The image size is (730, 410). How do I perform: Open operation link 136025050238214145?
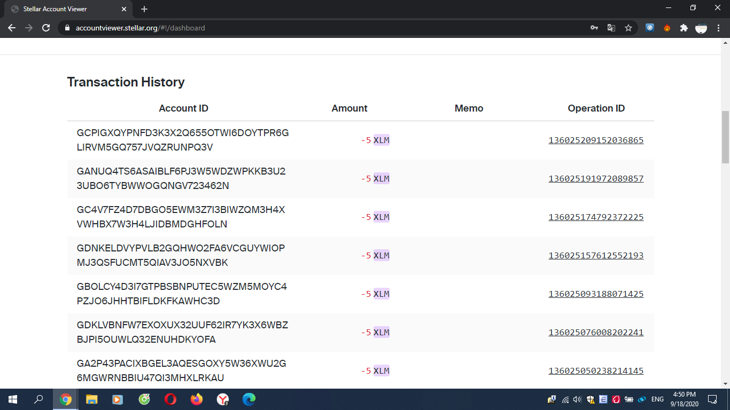(596, 371)
